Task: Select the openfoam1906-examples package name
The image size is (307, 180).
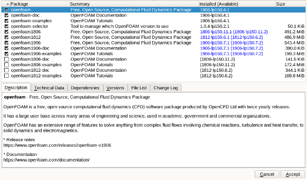Action: click(x=36, y=54)
